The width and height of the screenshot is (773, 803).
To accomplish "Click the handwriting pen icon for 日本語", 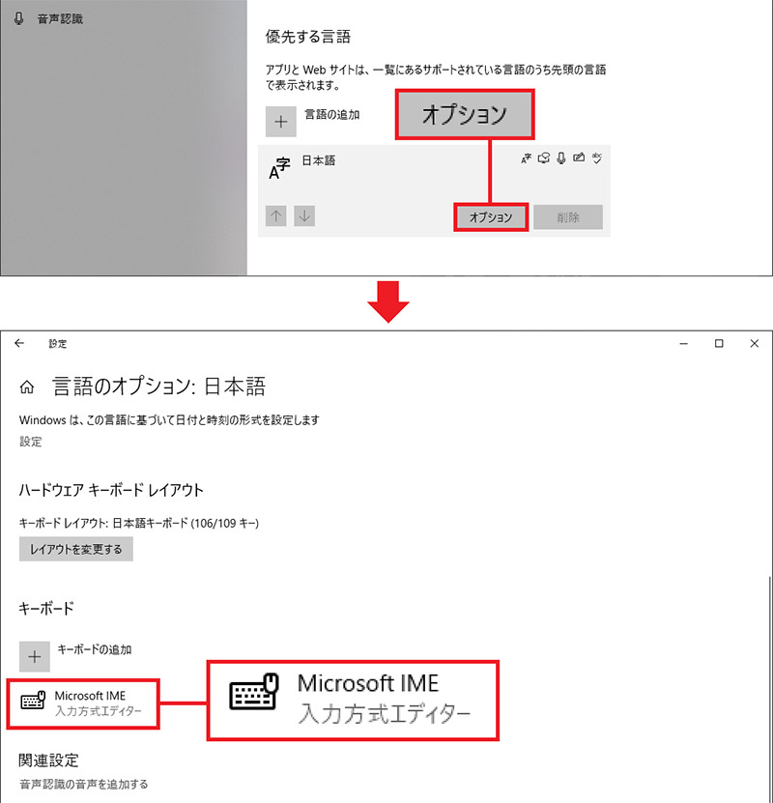I will pyautogui.click(x=580, y=158).
